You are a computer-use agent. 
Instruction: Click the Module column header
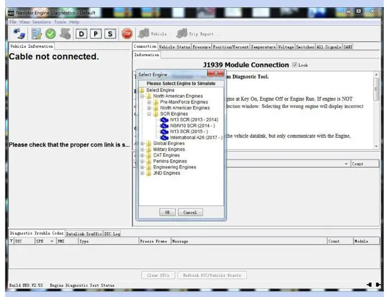click(366, 241)
